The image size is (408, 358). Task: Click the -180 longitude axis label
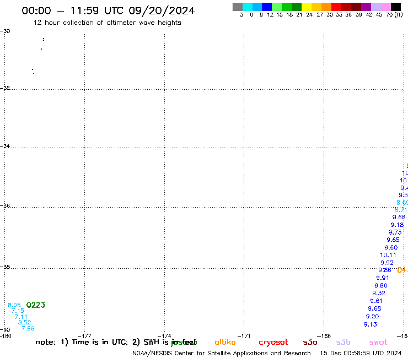(6, 336)
